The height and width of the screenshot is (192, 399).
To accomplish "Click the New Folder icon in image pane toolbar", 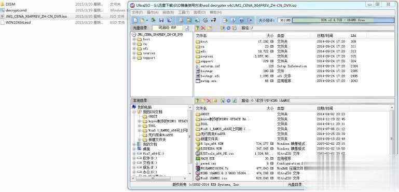I will point(209,28).
